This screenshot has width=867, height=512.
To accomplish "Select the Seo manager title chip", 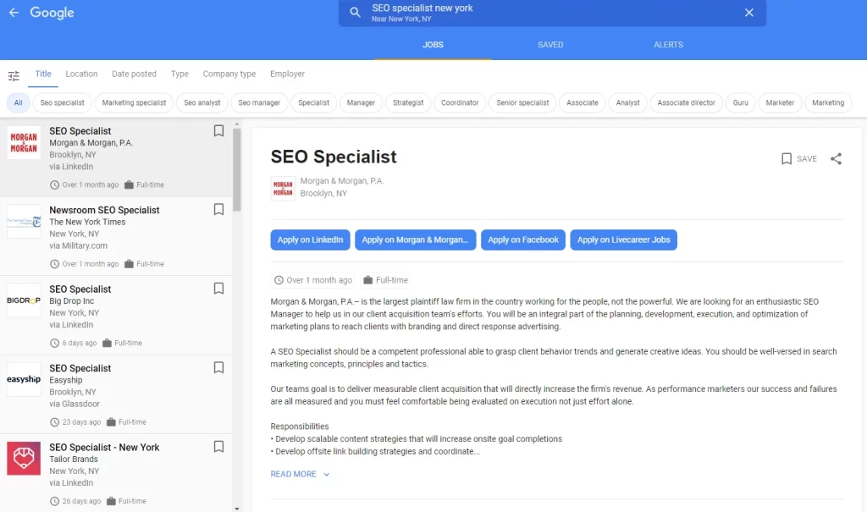I will 259,102.
